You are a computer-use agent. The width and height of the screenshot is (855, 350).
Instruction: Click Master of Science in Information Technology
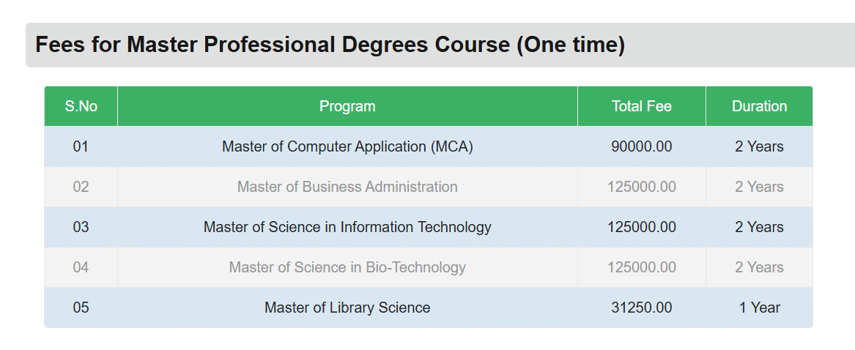pyautogui.click(x=347, y=227)
